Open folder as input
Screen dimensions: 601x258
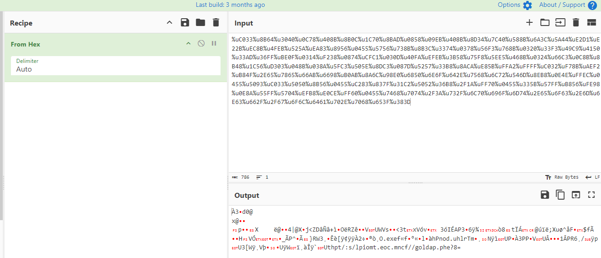click(x=544, y=23)
